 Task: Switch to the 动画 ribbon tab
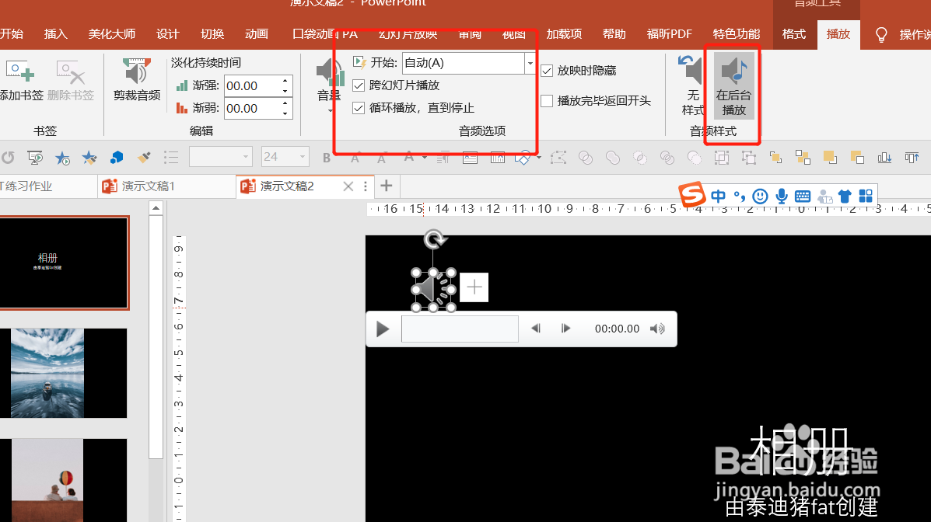pos(256,33)
